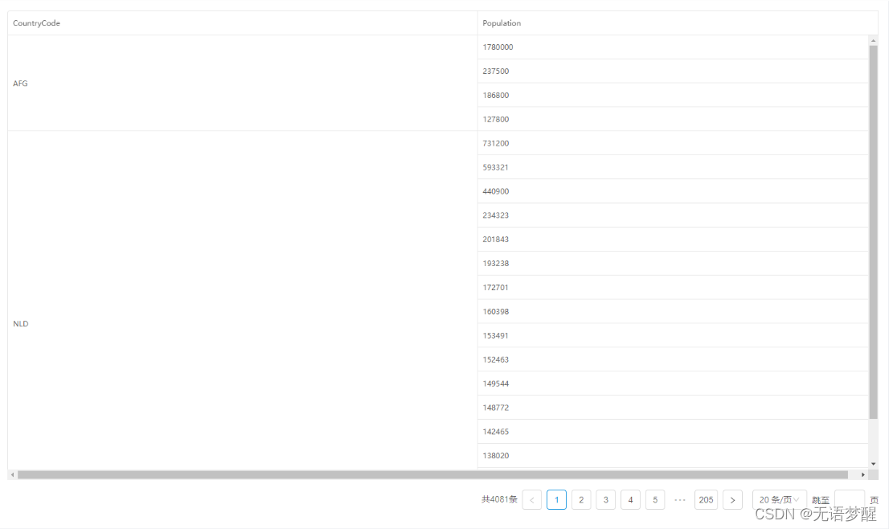
Task: Jump to page 4
Action: point(630,499)
